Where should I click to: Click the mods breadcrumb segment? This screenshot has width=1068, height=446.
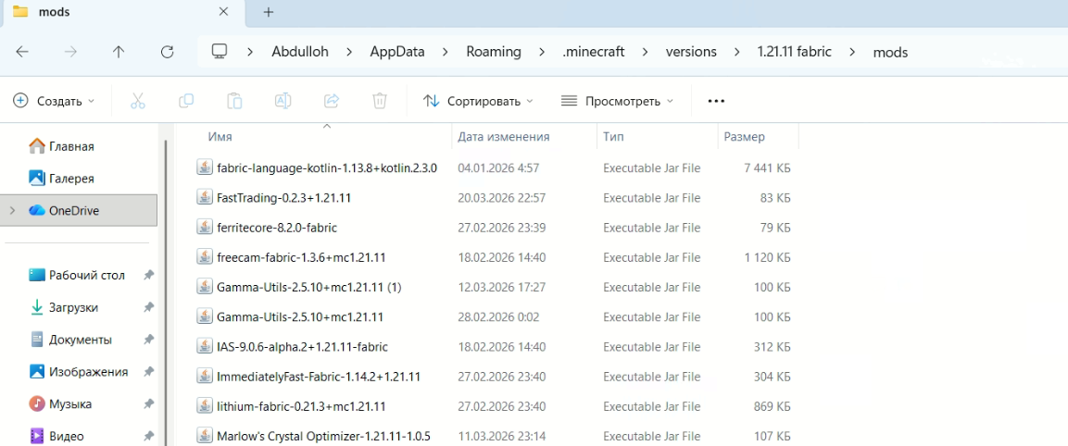click(x=890, y=53)
